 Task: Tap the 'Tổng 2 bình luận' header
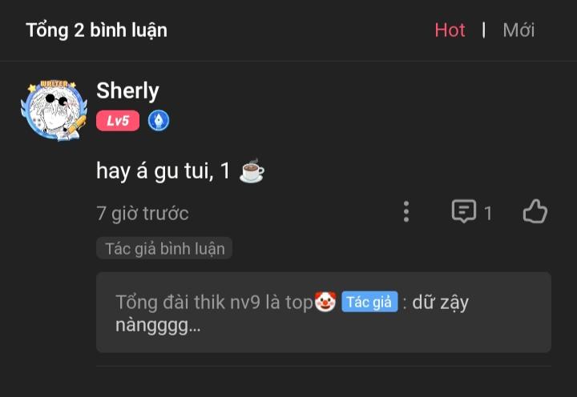pos(96,30)
